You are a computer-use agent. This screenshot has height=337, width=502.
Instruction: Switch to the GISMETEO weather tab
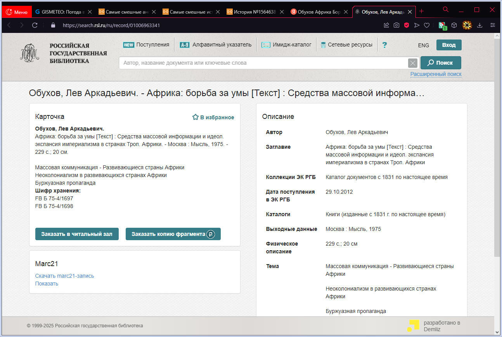pyautogui.click(x=63, y=12)
